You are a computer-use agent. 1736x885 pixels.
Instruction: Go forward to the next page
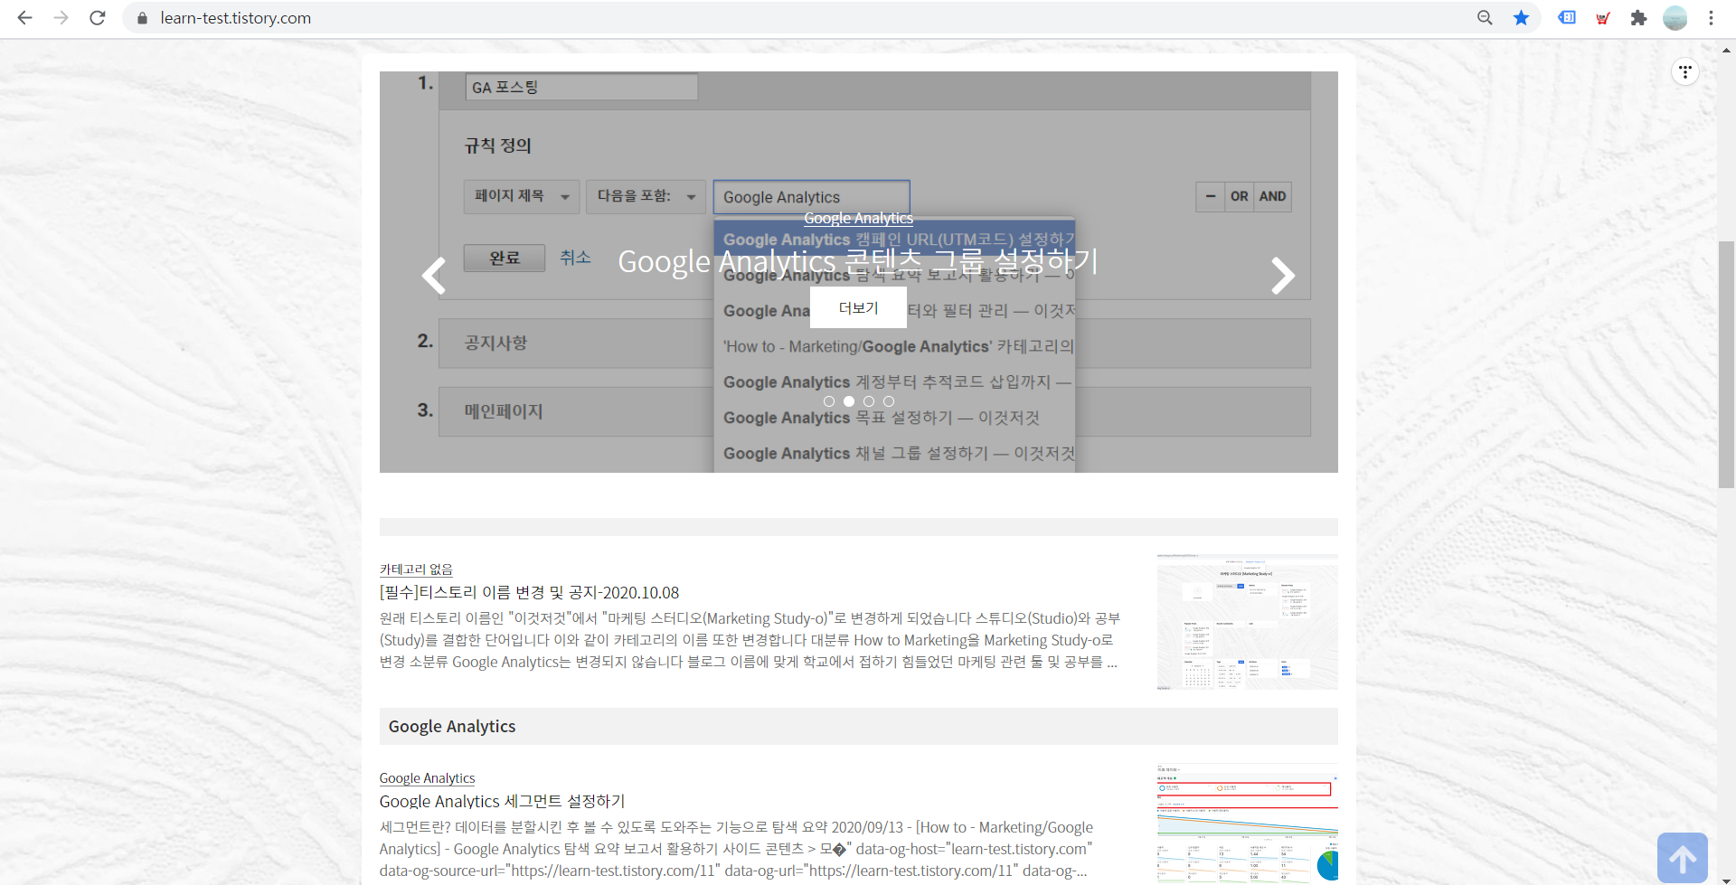click(x=61, y=18)
